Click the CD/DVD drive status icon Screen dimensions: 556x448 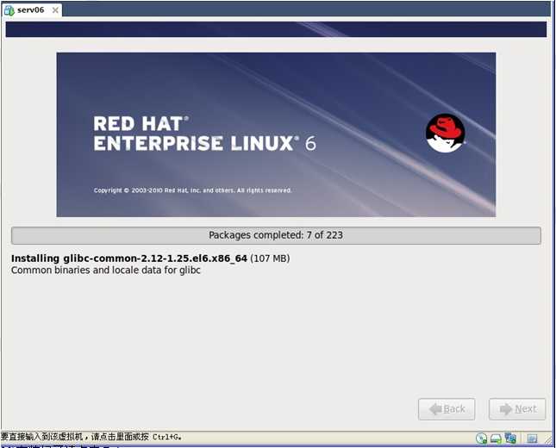(x=481, y=439)
